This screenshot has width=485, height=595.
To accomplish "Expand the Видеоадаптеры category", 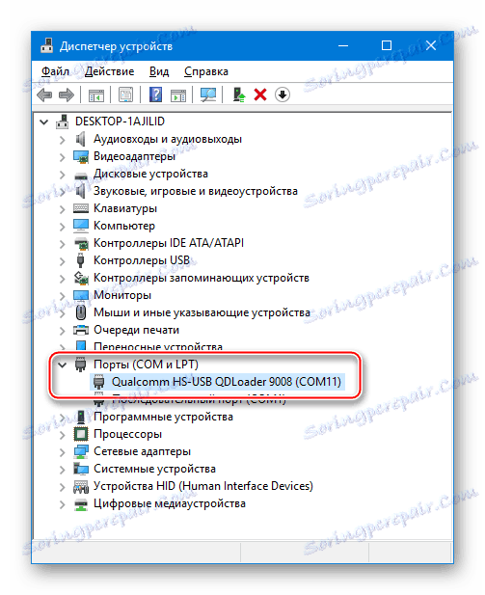I will pyautogui.click(x=63, y=157).
